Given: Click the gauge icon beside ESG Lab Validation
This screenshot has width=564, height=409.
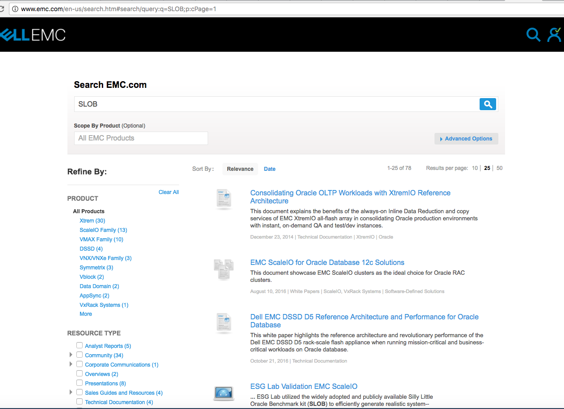Looking at the screenshot, I should (223, 392).
